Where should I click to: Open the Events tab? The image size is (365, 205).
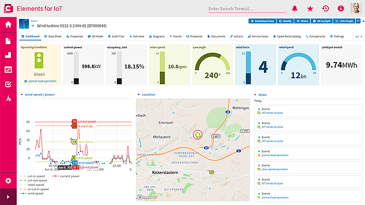pos(175,37)
